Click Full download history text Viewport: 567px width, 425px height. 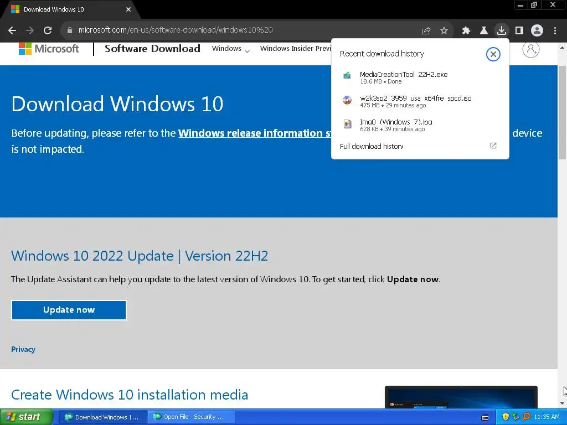372,146
